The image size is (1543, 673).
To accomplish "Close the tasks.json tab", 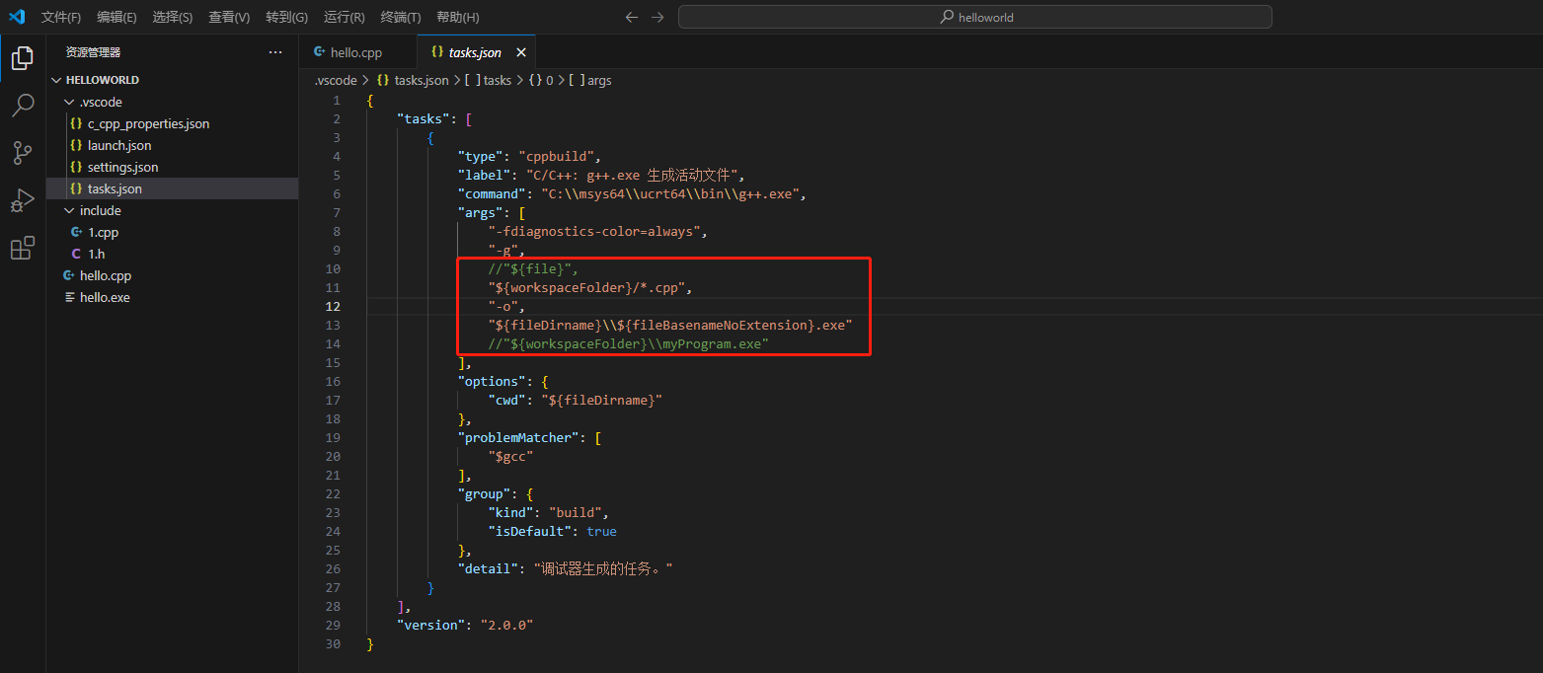I will pos(521,52).
